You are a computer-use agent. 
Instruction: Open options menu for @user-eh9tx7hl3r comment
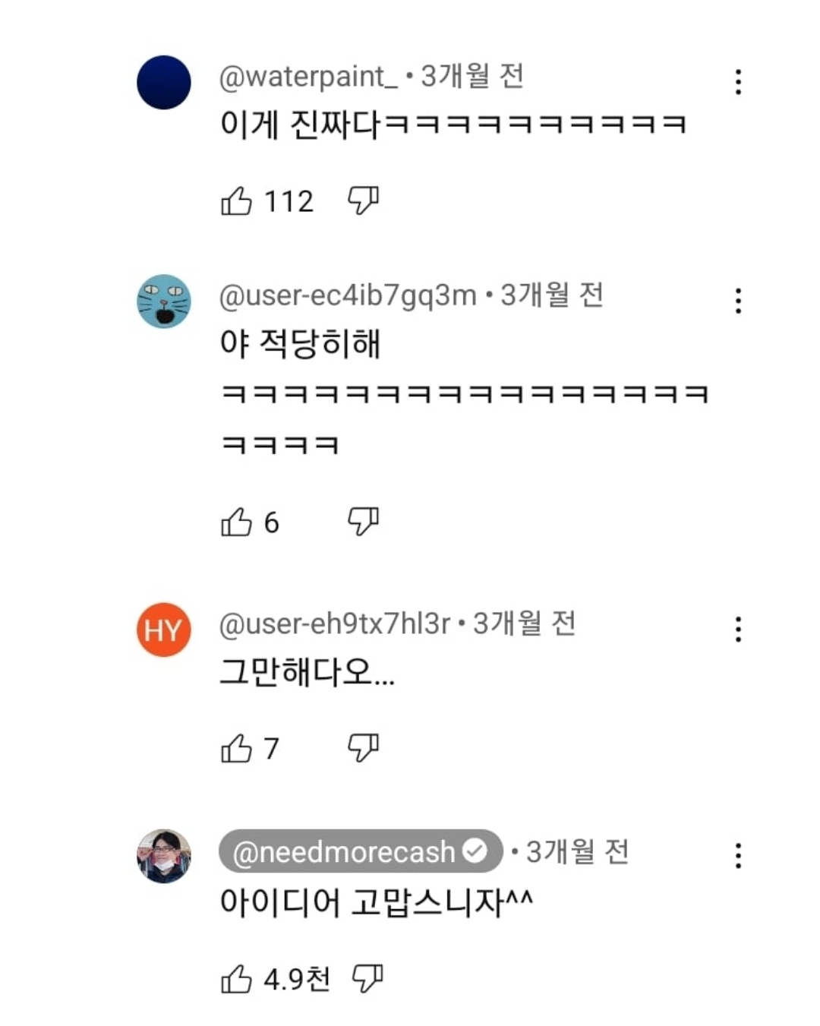tap(738, 630)
